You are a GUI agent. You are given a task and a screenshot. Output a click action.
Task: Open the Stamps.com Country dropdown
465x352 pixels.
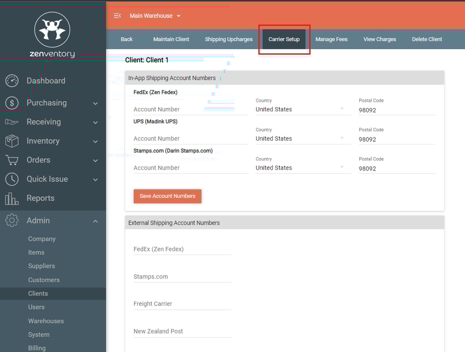pos(300,168)
